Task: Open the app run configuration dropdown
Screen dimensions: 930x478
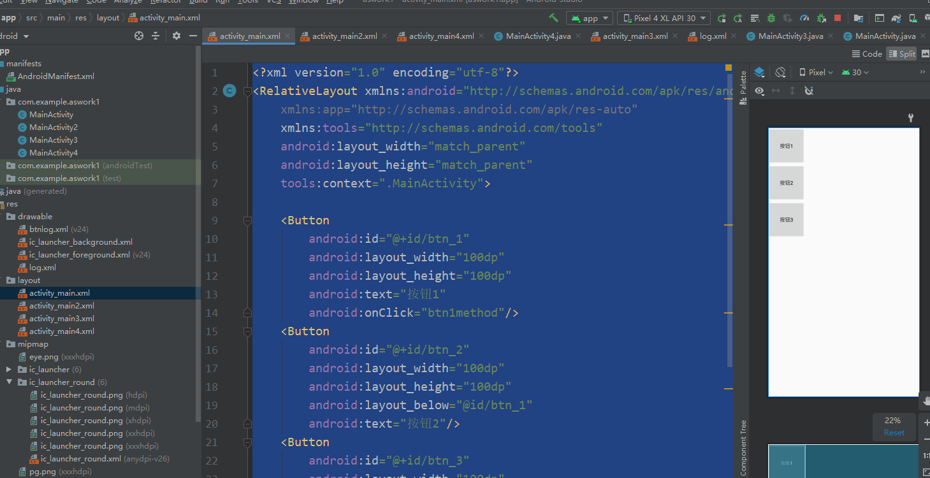Action: click(x=590, y=18)
